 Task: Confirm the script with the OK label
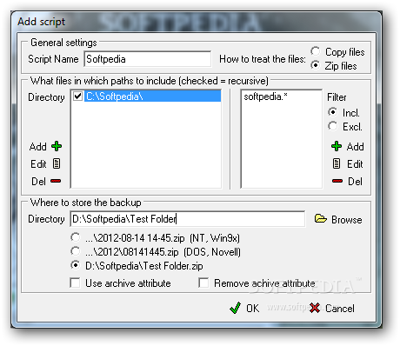click(x=253, y=309)
